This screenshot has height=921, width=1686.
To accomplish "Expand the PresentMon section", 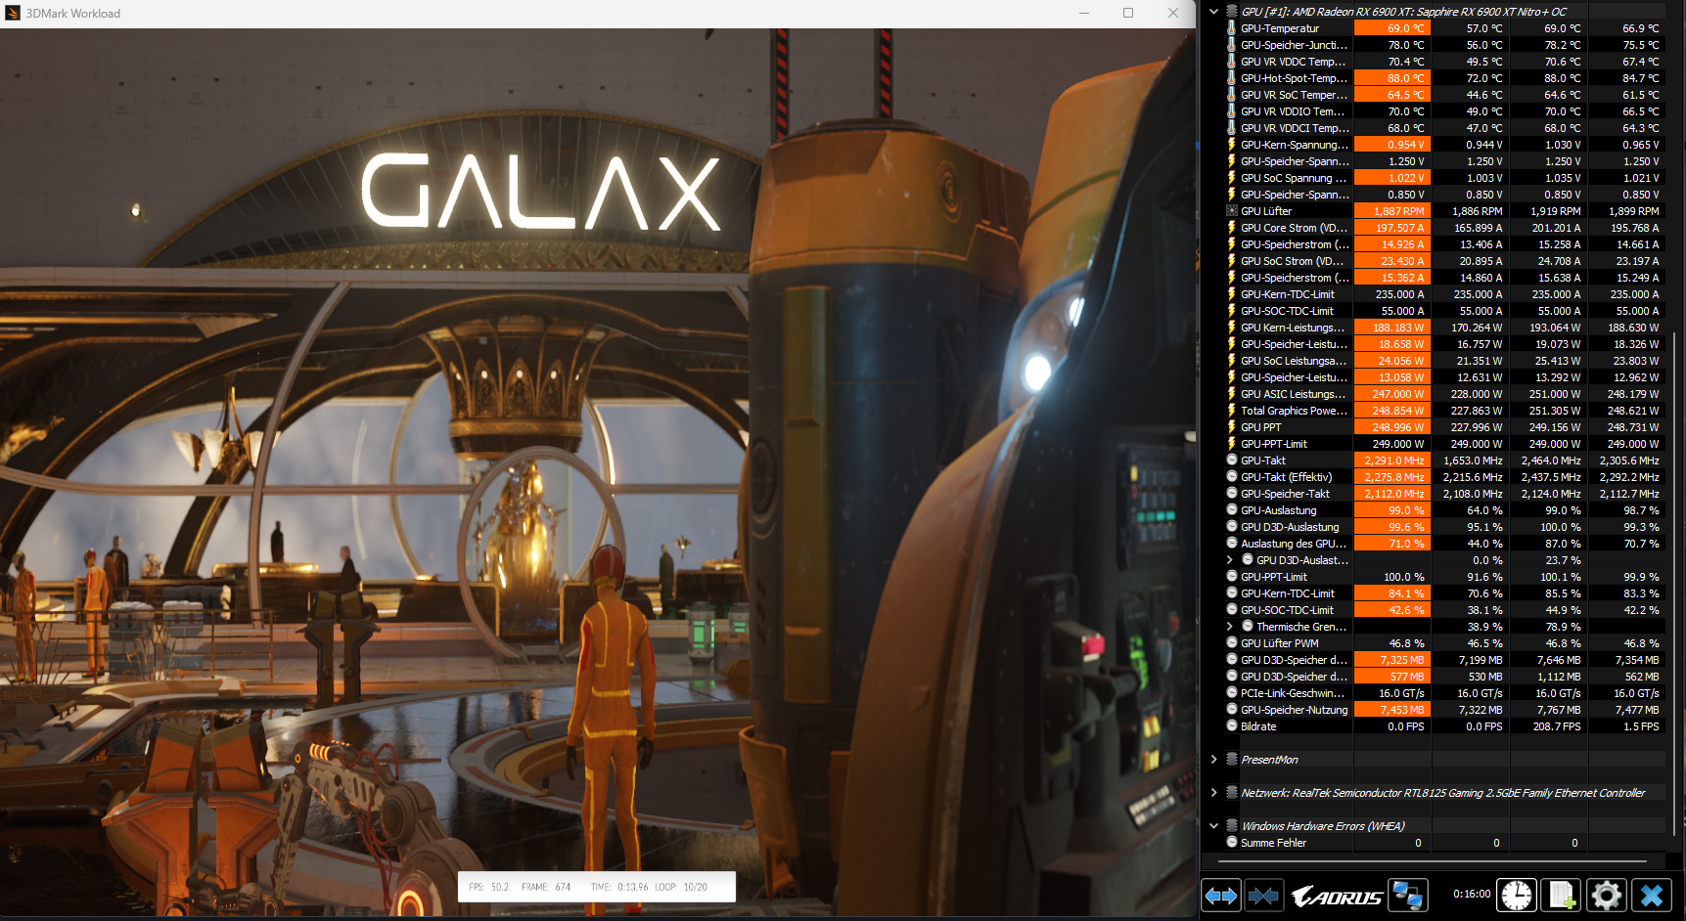I will (x=1213, y=759).
